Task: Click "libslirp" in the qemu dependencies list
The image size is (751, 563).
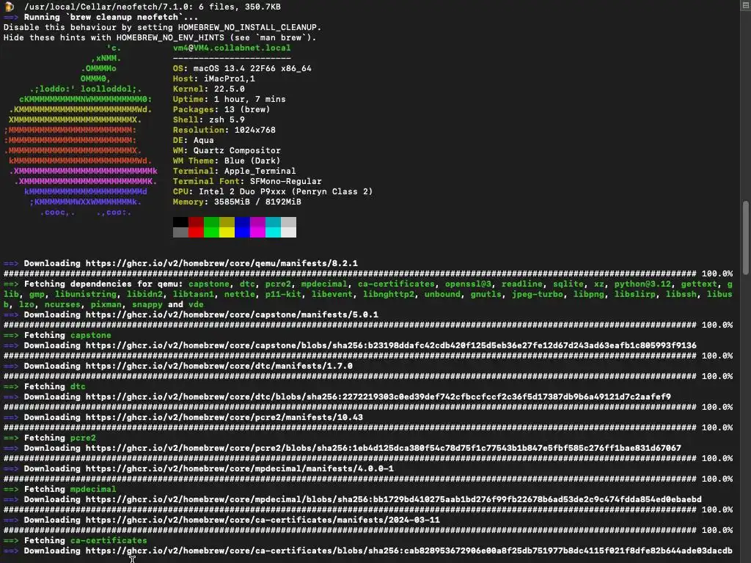Action: 635,294
